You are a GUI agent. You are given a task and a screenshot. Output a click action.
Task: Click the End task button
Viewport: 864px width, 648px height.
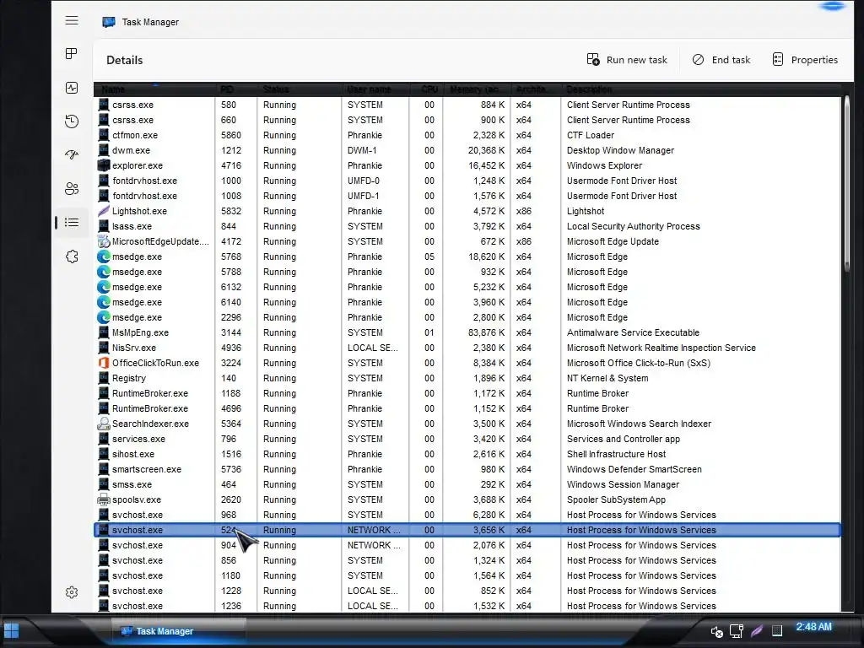(721, 60)
